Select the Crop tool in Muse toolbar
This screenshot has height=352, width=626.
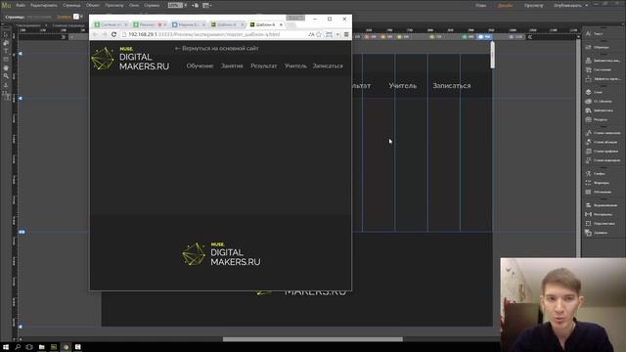pyautogui.click(x=6, y=43)
